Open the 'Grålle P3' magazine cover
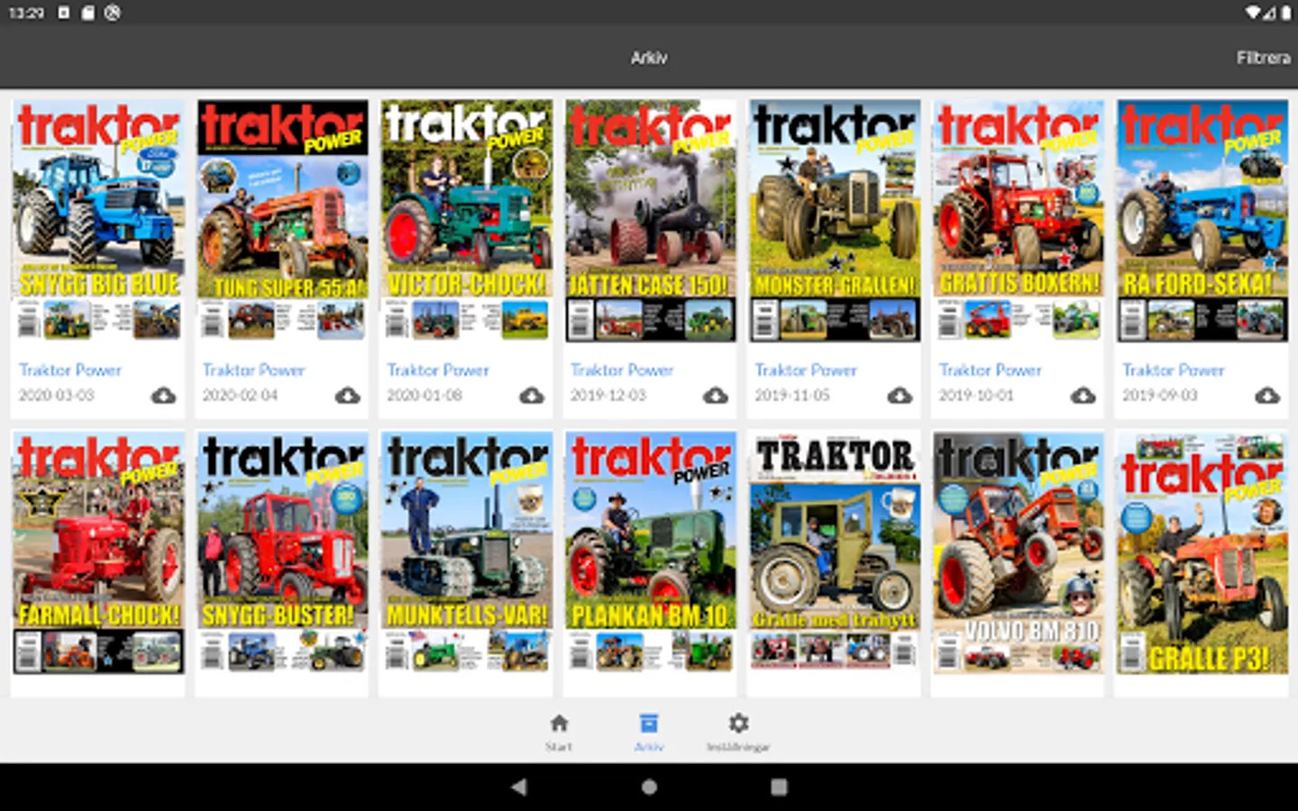This screenshot has width=1298, height=811. (x=1202, y=552)
